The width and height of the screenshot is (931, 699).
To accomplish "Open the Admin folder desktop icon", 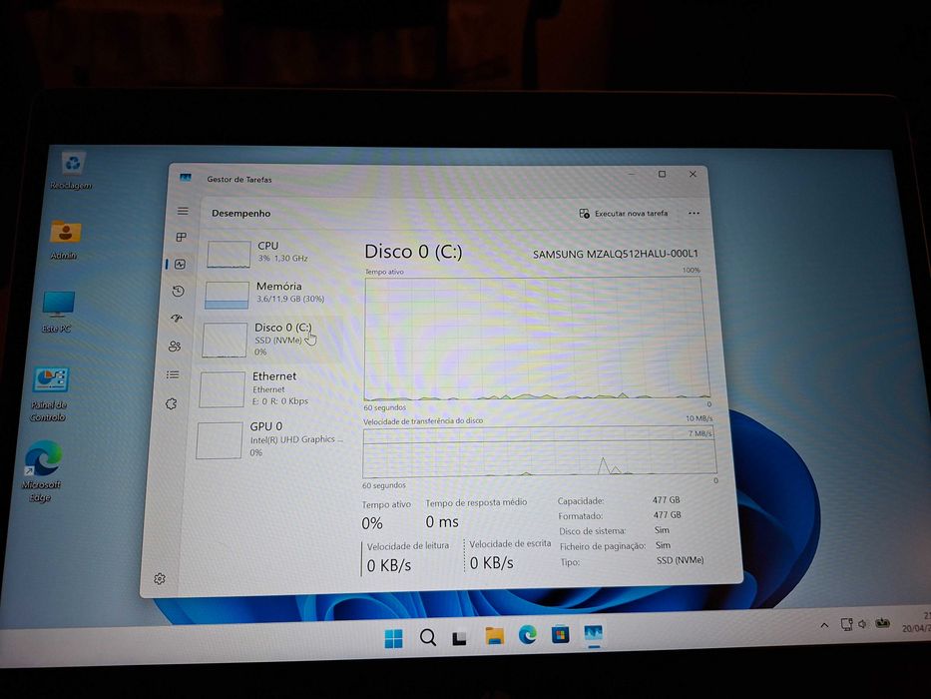I will (64, 240).
